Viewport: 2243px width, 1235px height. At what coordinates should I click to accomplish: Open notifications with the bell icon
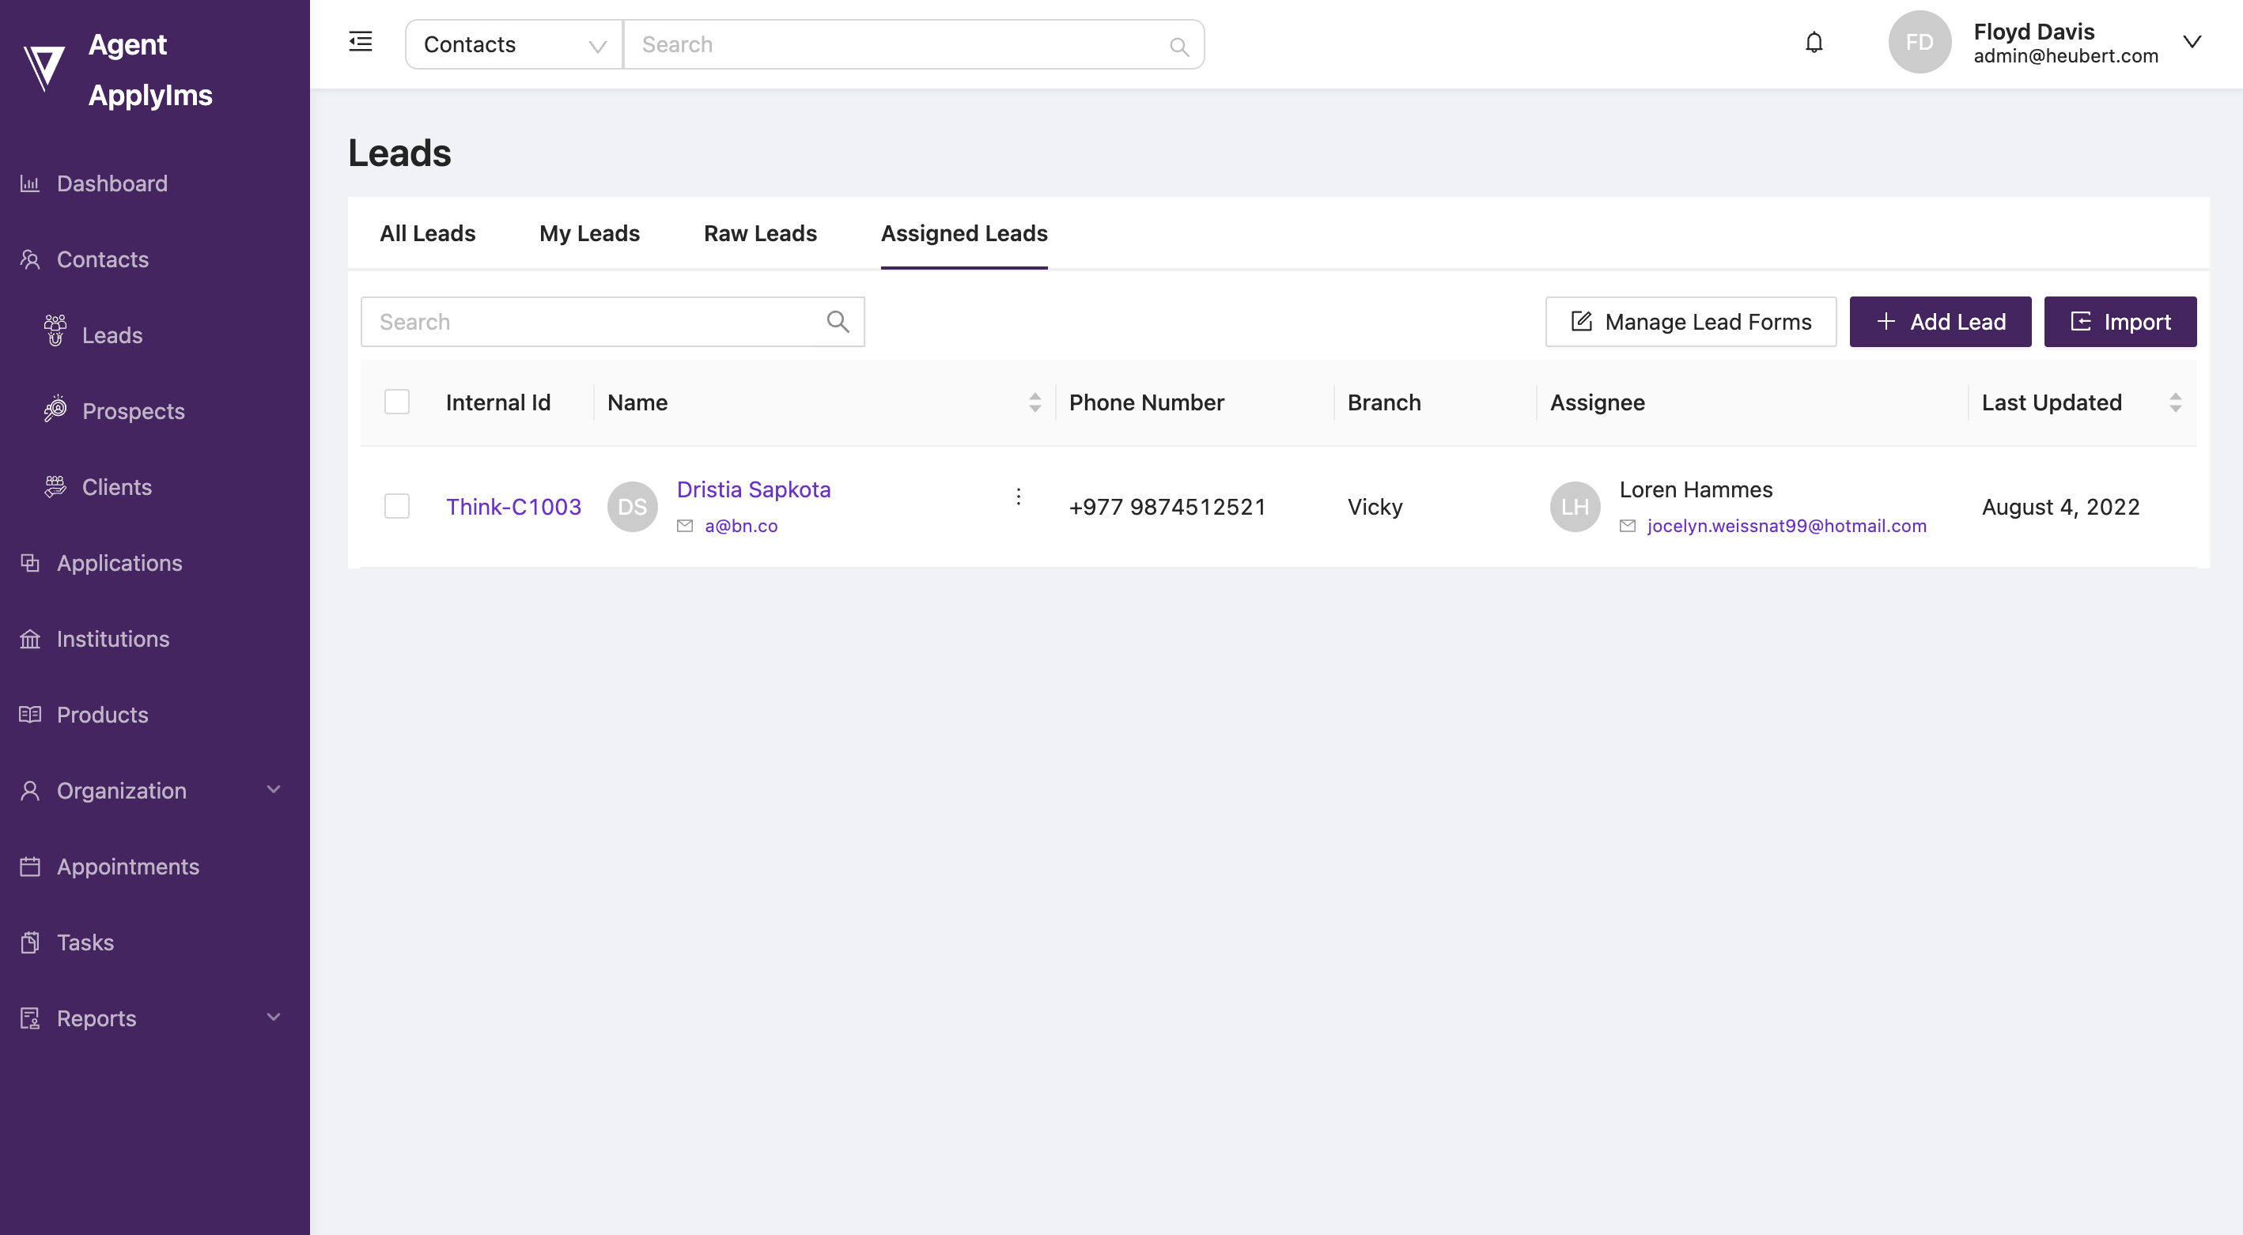(1814, 42)
